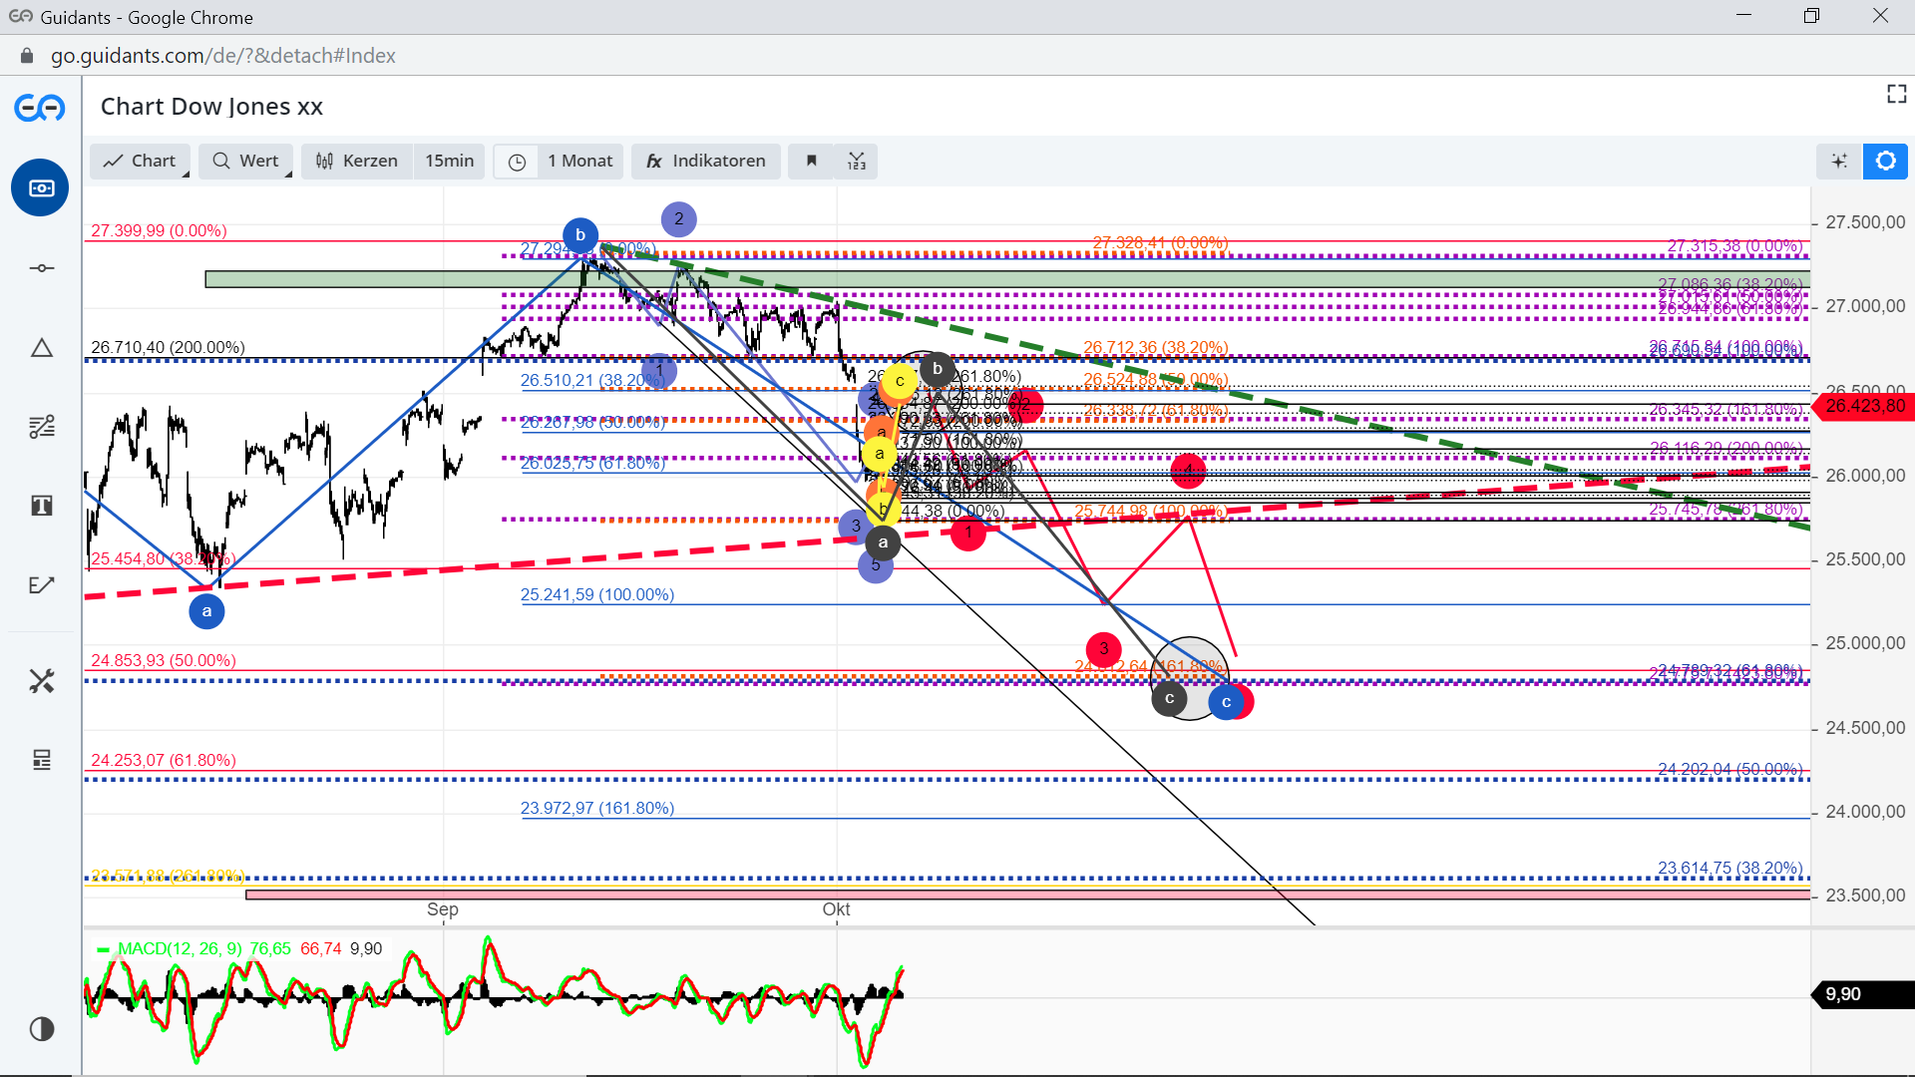Change the 1 Monat time period
1915x1077 pixels.
579,161
